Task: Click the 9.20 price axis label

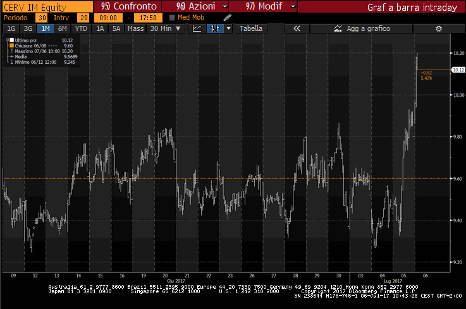Action: click(x=458, y=262)
